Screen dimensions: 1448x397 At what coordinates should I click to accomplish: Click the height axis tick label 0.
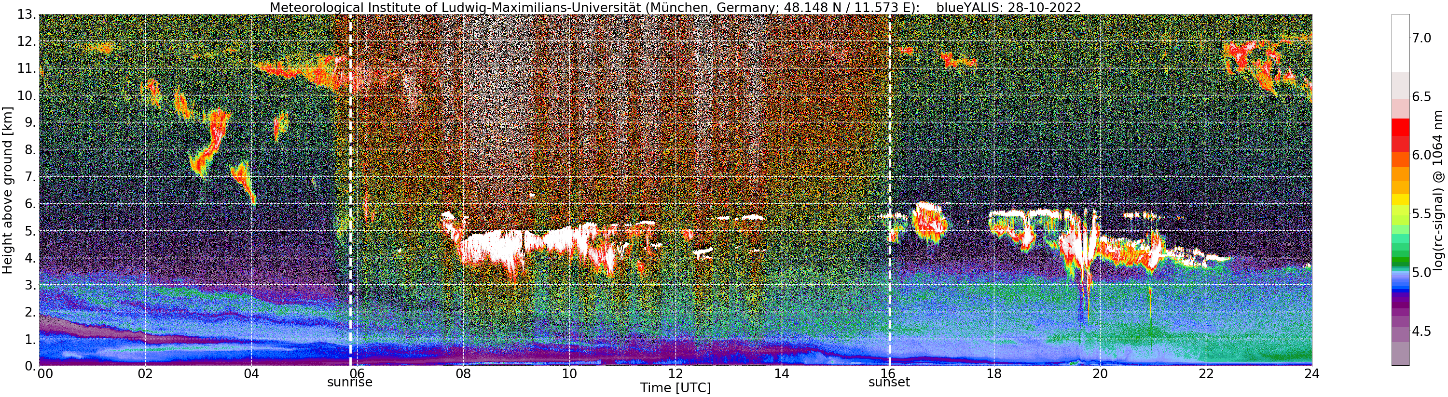pos(30,366)
